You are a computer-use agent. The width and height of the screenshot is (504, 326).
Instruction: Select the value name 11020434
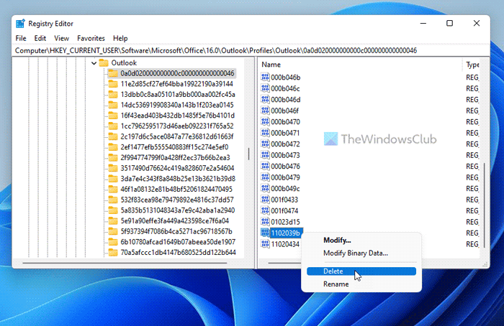pos(285,244)
